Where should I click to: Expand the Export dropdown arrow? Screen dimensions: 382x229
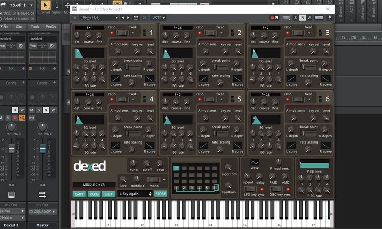(31, 5)
